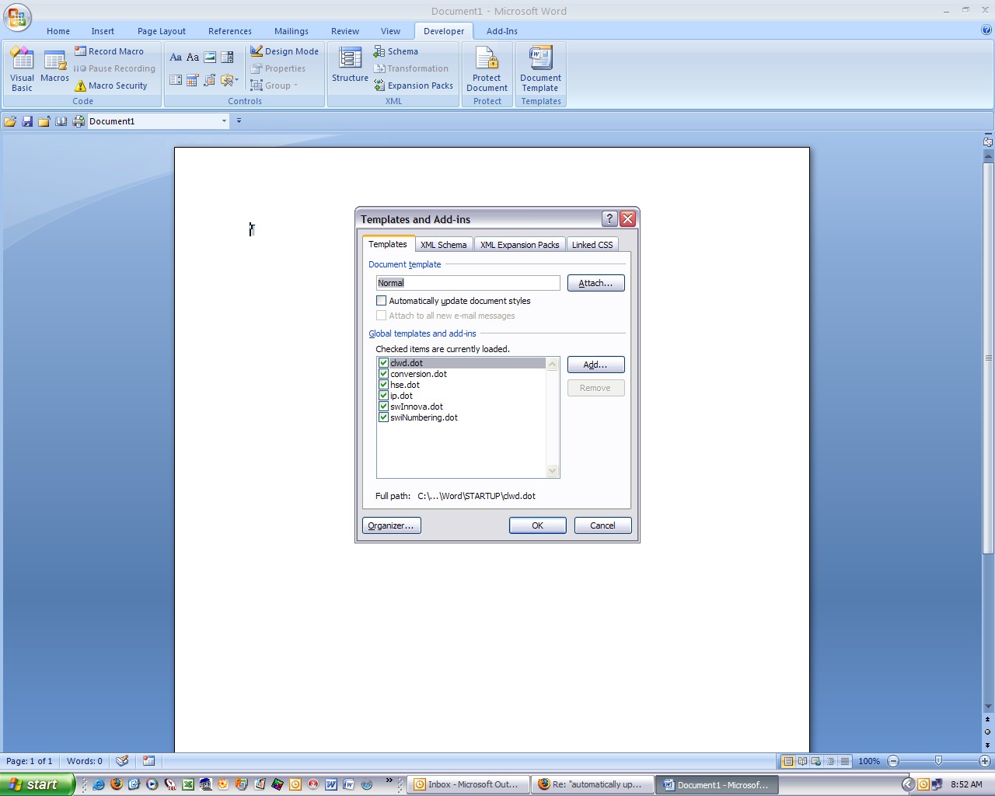Image resolution: width=995 pixels, height=796 pixels.
Task: Uncheck the hse.dot template
Action: [x=383, y=385]
